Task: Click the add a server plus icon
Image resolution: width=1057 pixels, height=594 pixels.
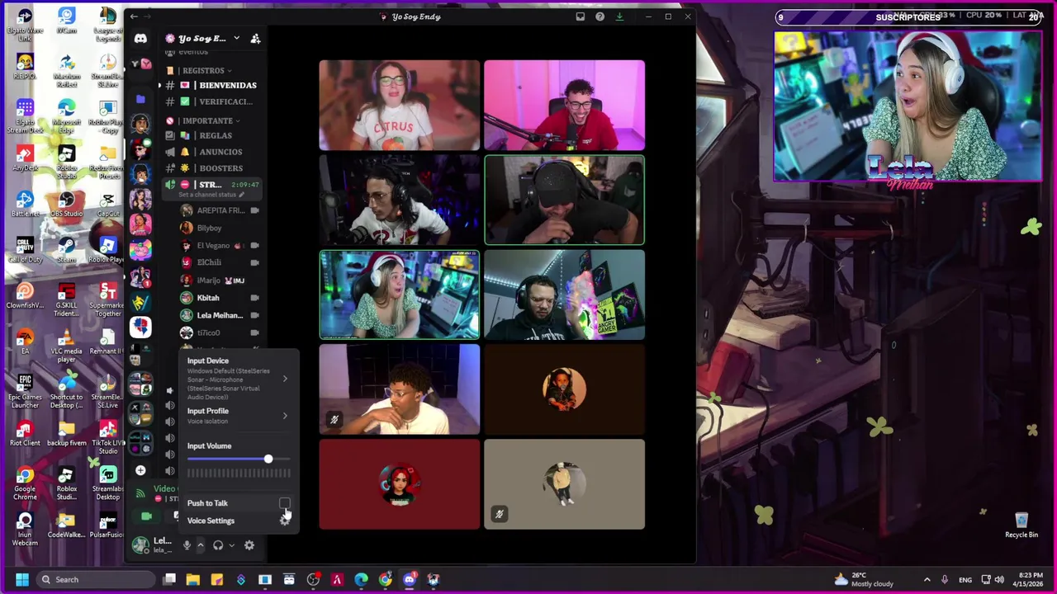Action: (140, 470)
